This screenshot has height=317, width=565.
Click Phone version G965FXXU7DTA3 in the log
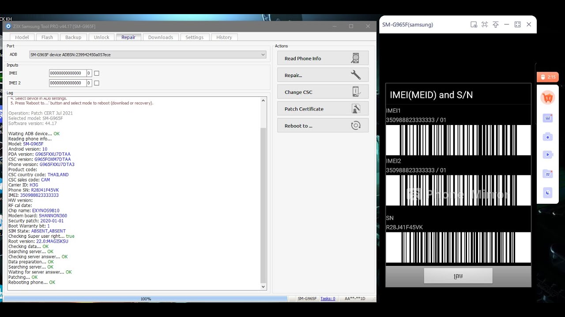[57, 164]
